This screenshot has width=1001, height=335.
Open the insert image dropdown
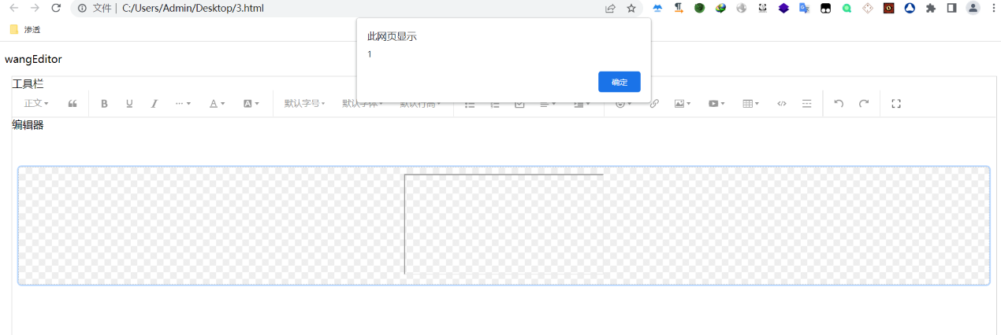click(683, 103)
